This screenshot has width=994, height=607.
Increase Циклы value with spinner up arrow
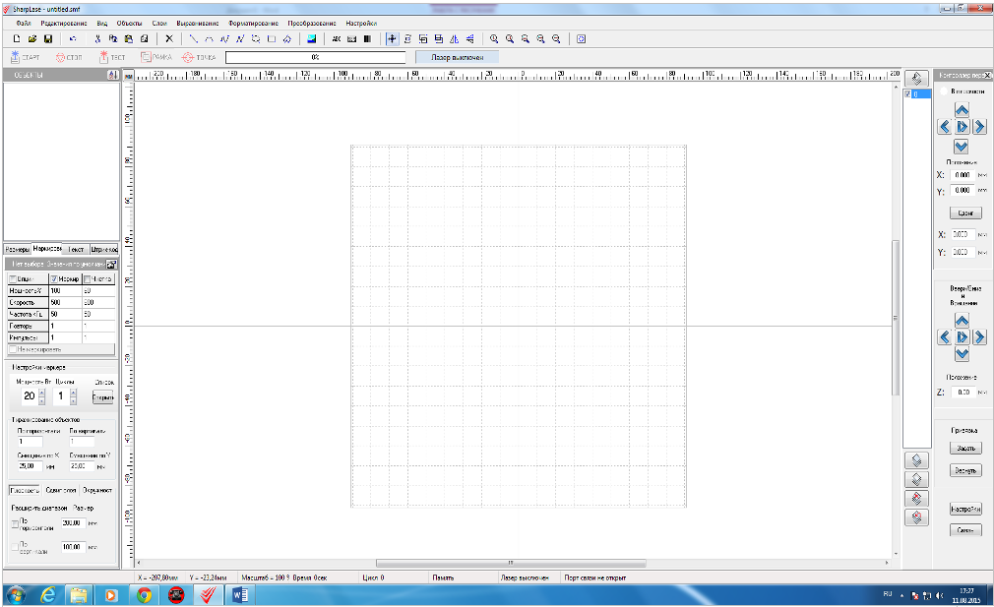pos(73,392)
